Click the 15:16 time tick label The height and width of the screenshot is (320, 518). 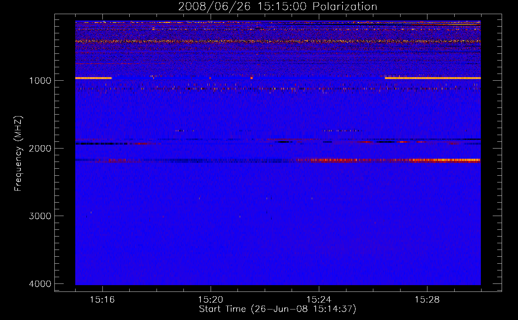[102, 300]
